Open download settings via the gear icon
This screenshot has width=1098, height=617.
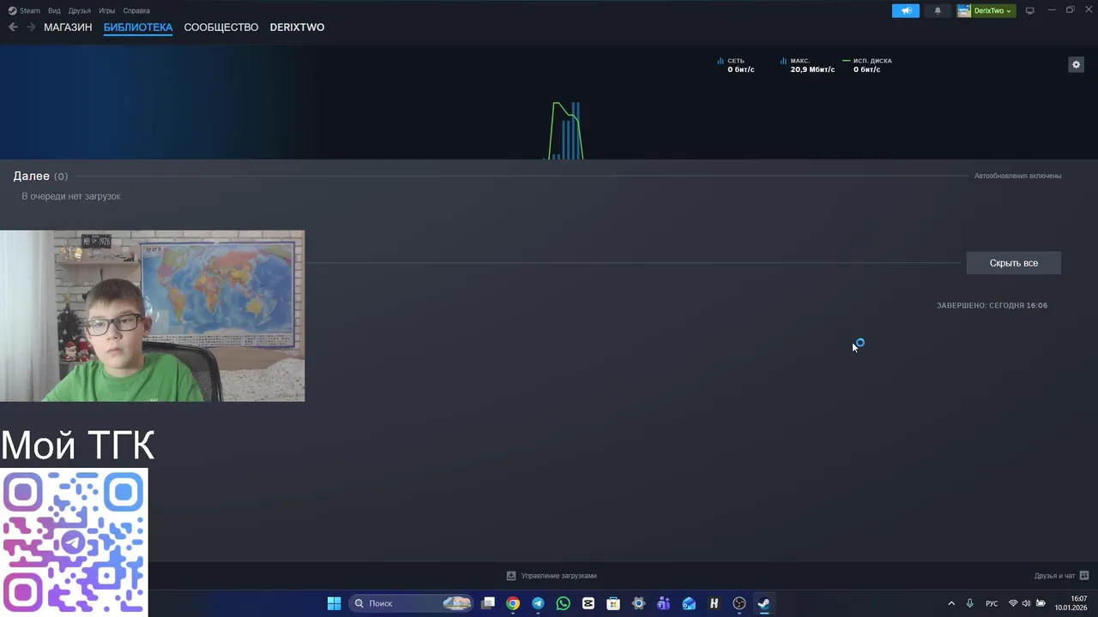1076,64
